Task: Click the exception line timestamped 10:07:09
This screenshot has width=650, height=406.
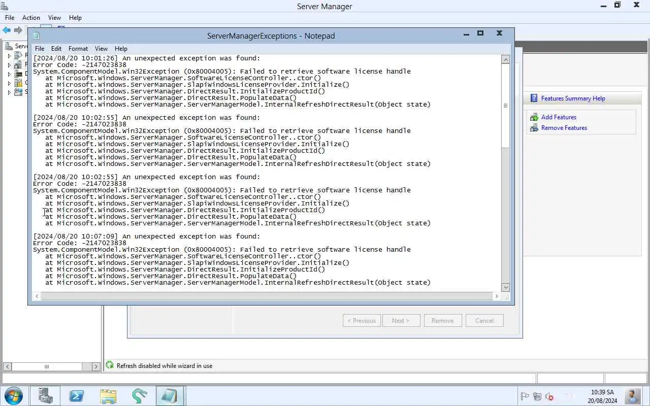Action: click(x=147, y=236)
